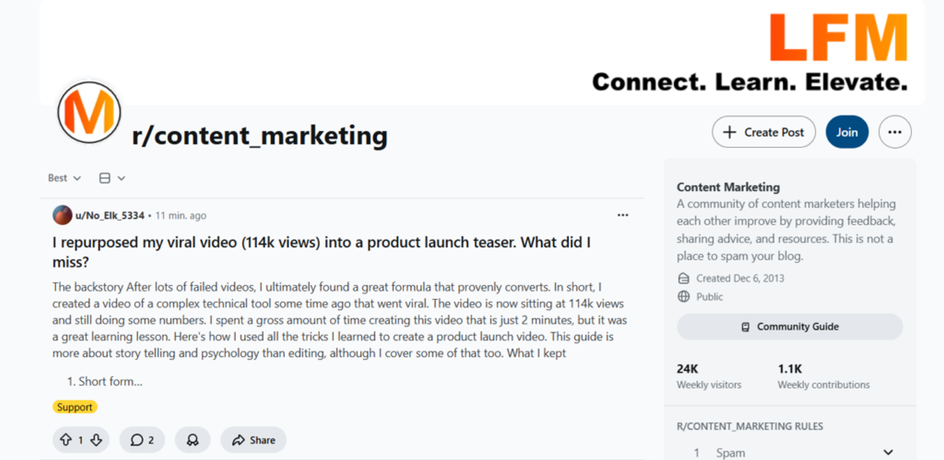Open the post titled 'I repurposed my viral video'
Image resolution: width=944 pixels, height=460 pixels.
(322, 252)
